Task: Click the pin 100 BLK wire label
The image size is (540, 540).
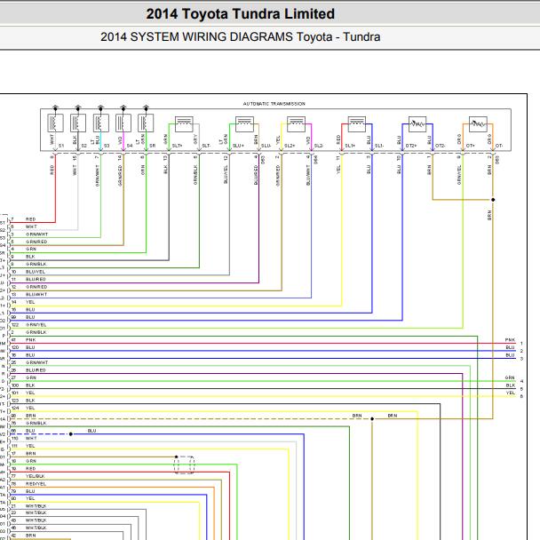Action: 30,385
